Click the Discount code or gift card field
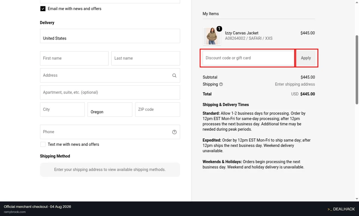The height and width of the screenshot is (216, 359). [248, 58]
